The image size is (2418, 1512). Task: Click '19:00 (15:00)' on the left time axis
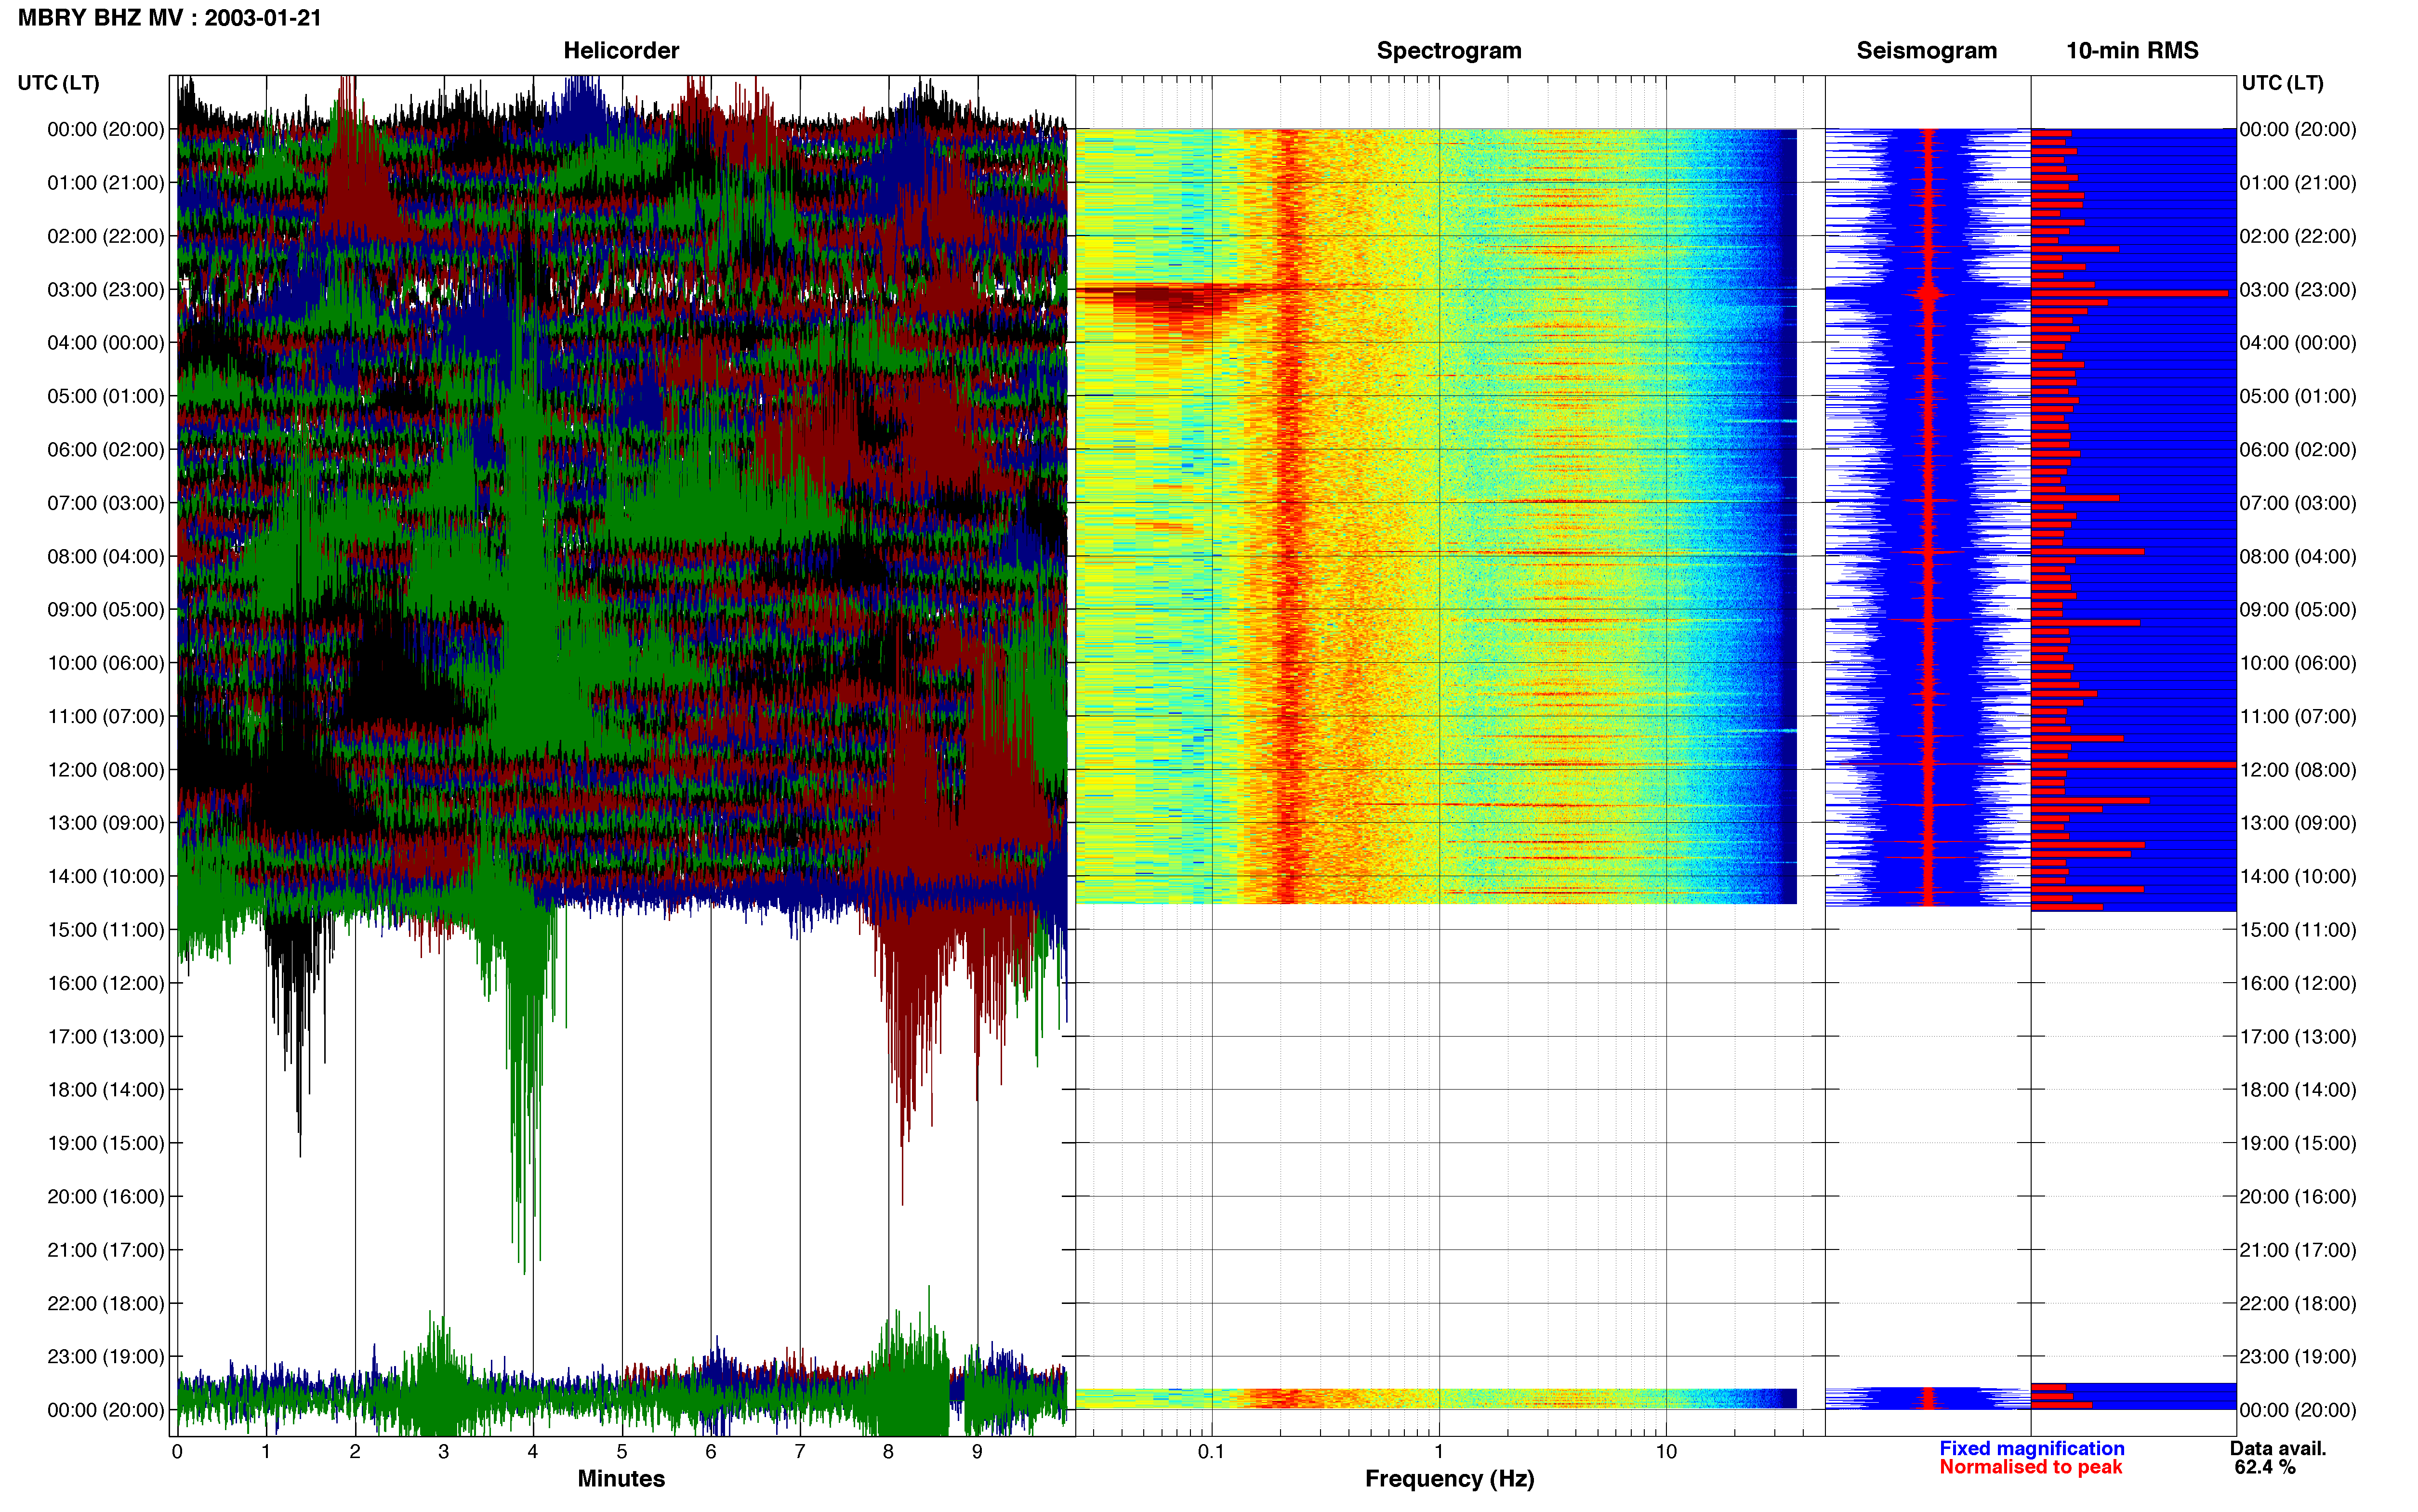coord(106,1143)
